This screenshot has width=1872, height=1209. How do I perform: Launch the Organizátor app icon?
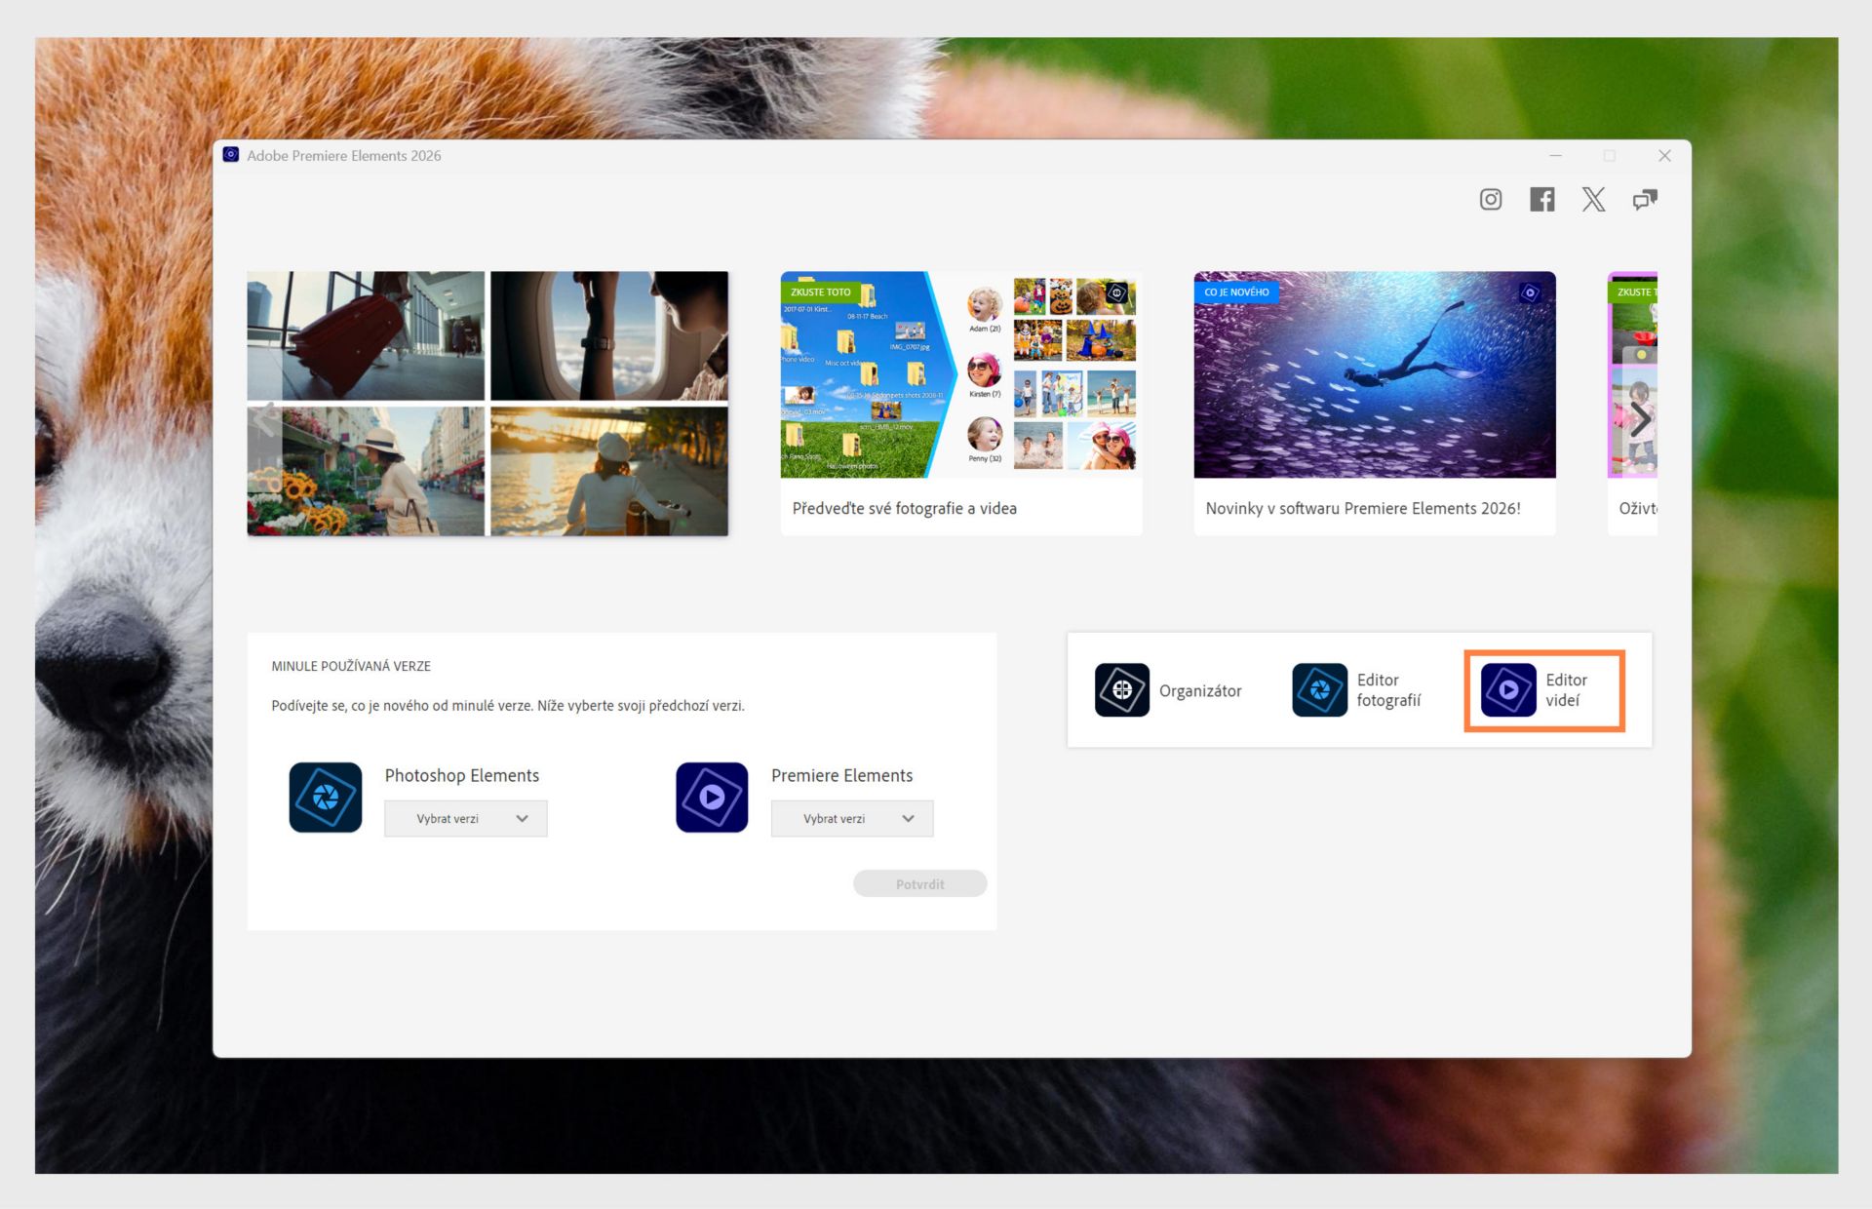point(1122,690)
